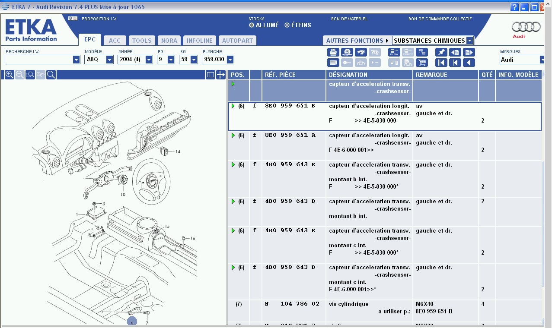Open the ELSA repair information

click(394, 52)
